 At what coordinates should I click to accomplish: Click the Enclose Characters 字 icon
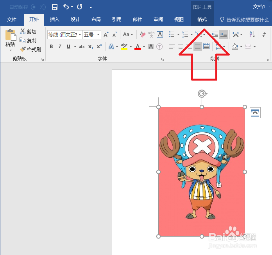[x=159, y=47]
